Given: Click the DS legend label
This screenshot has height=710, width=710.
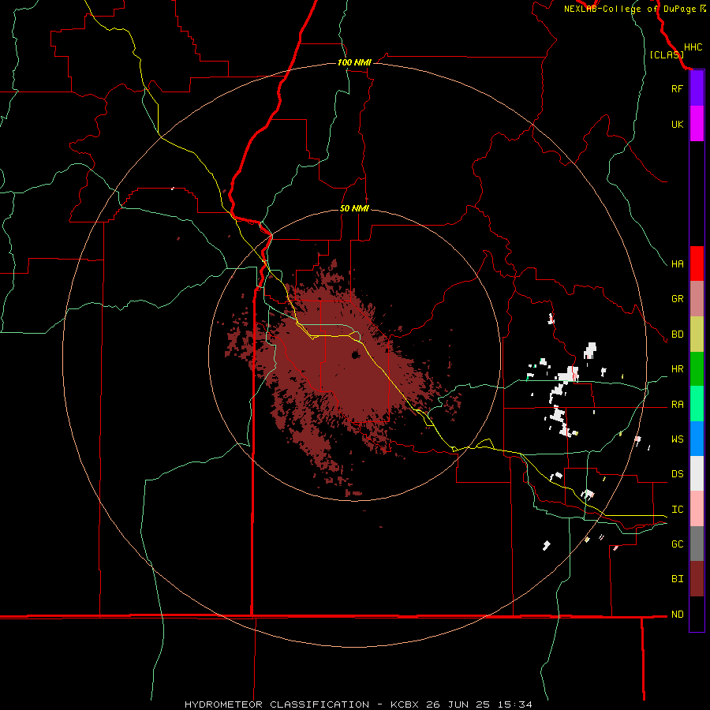Looking at the screenshot, I should pyautogui.click(x=677, y=474).
